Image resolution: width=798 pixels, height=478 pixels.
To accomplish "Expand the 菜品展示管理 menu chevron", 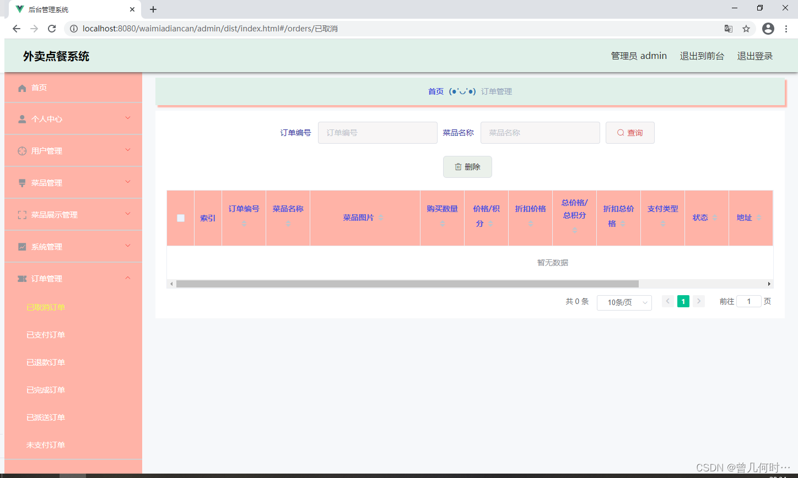I will pyautogui.click(x=128, y=214).
